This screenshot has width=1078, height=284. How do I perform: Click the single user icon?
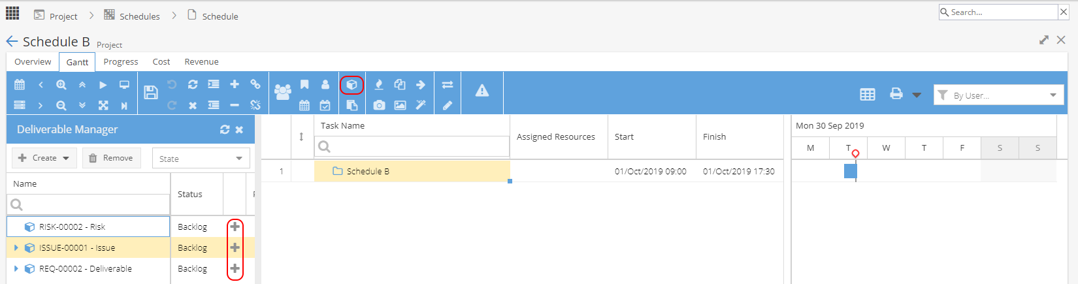(325, 84)
